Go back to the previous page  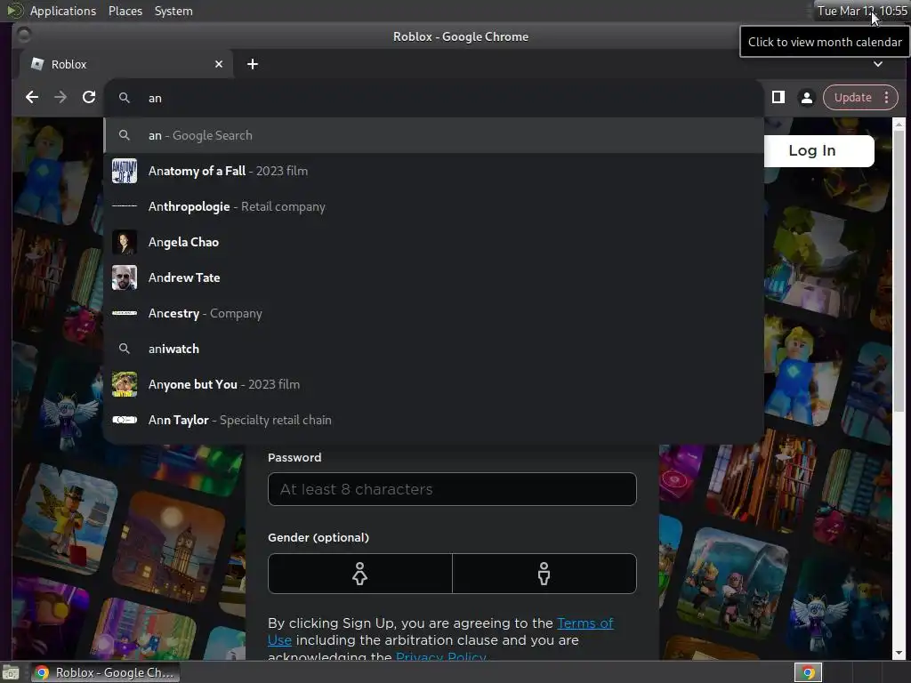tap(32, 97)
